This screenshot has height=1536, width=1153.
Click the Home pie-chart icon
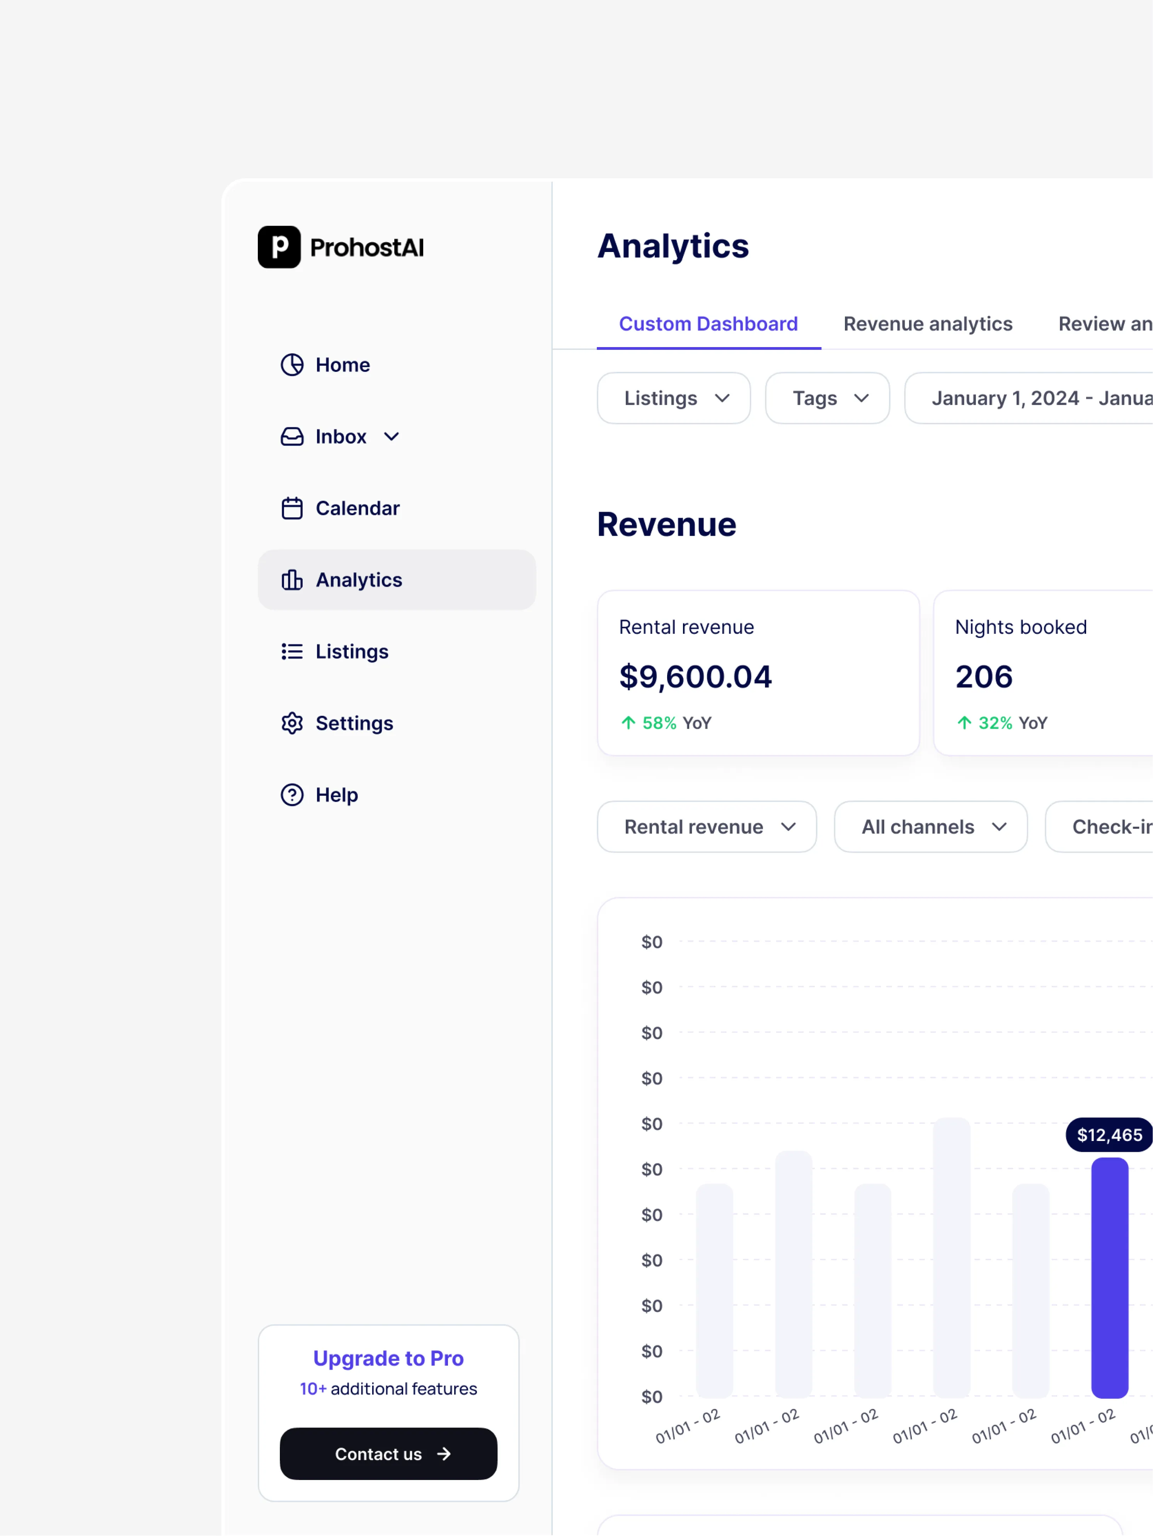[x=292, y=364]
